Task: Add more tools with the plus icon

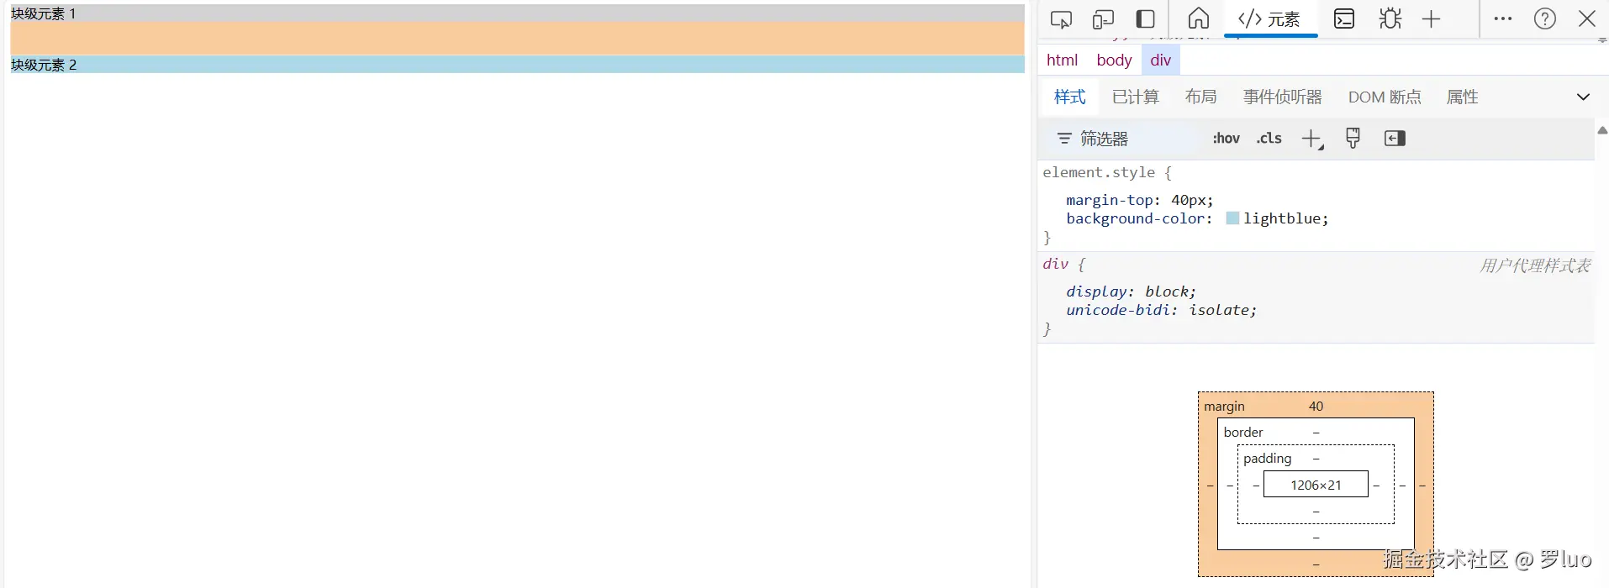Action: tap(1431, 18)
